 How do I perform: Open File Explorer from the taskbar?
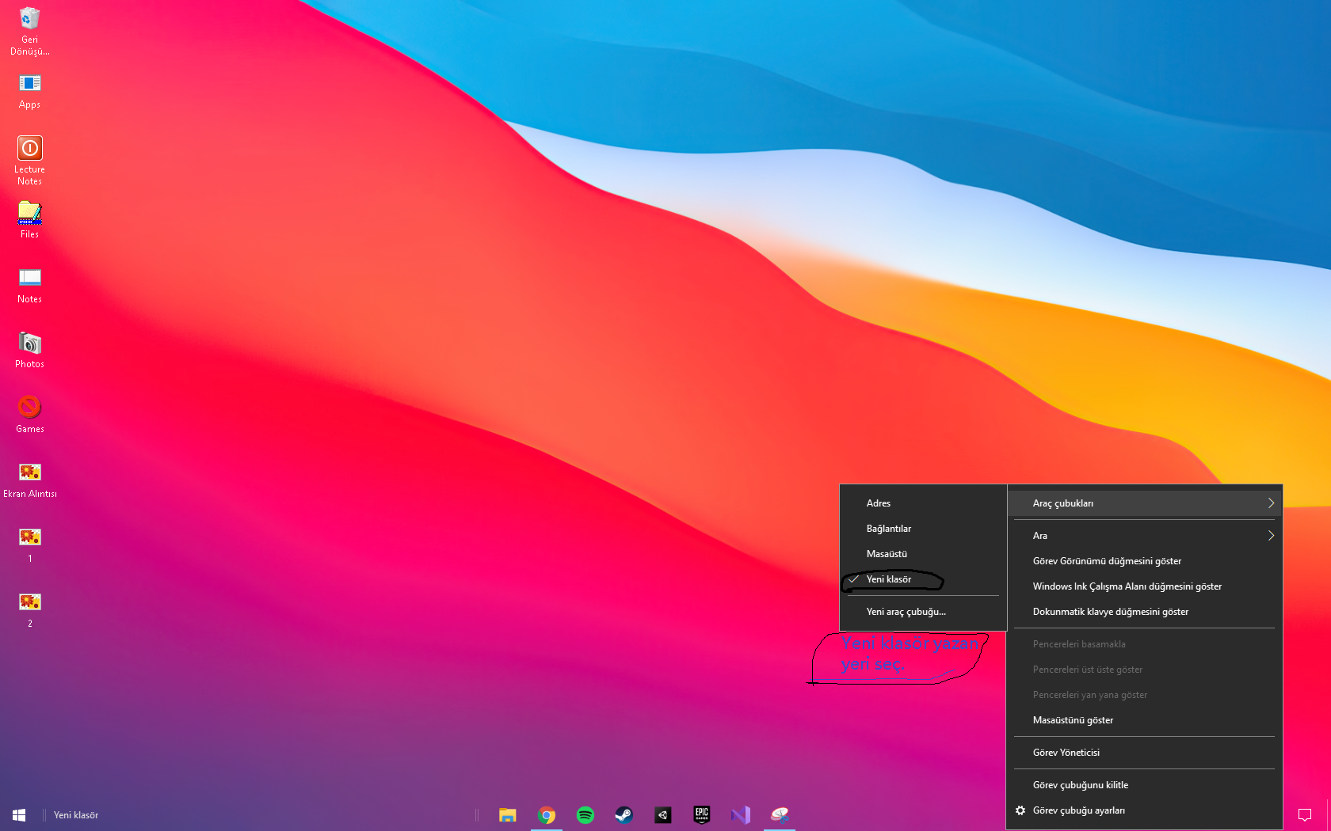508,814
